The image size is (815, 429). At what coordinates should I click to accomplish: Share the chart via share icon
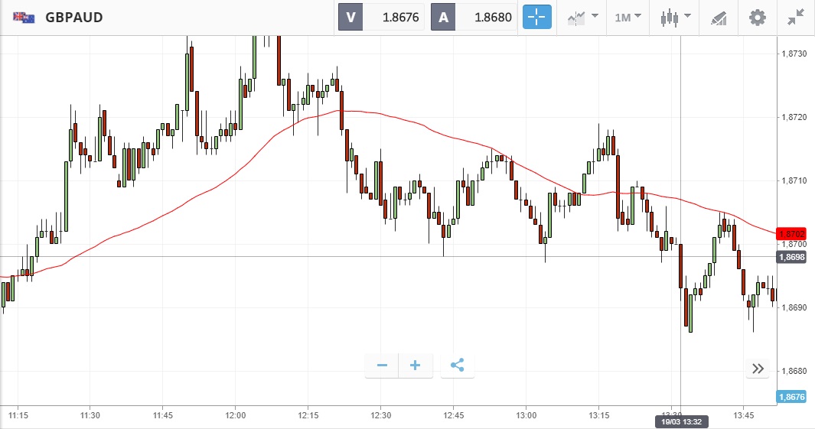(x=458, y=366)
